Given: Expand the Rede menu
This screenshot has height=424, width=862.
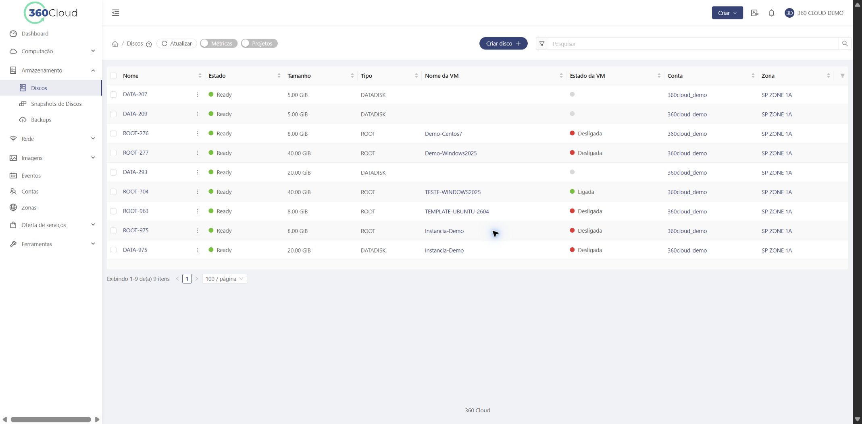Looking at the screenshot, I should [51, 139].
